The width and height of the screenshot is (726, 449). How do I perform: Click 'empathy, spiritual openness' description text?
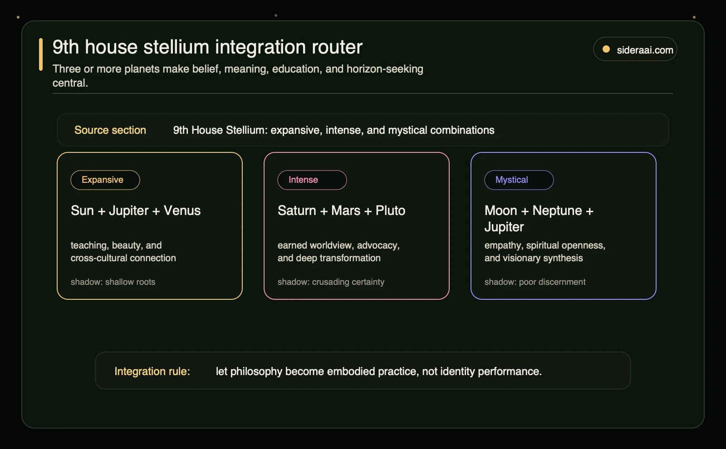[x=545, y=252]
